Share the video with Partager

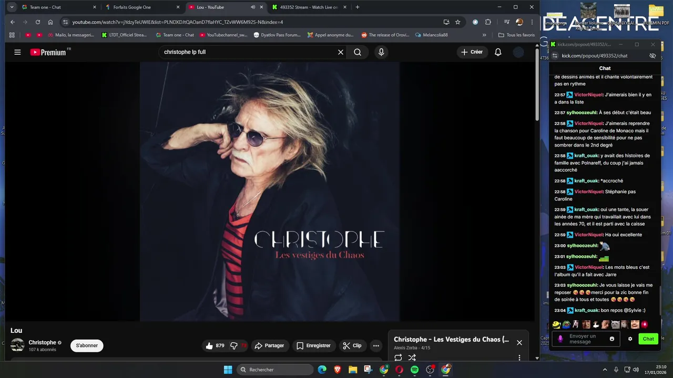tap(269, 345)
